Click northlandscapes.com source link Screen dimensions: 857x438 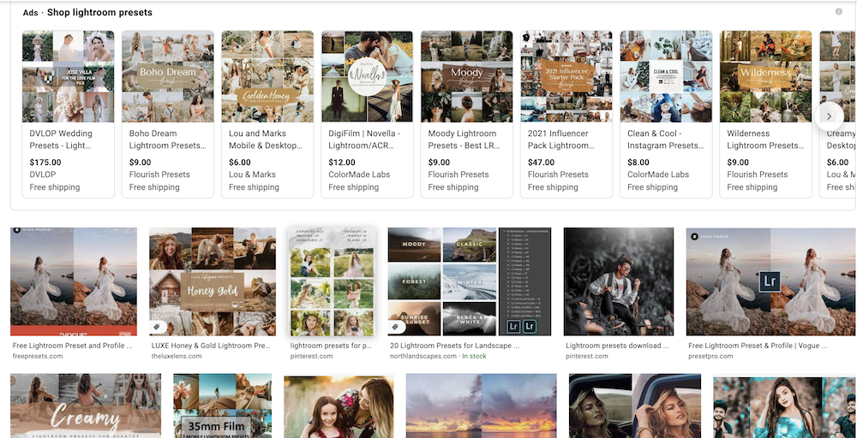click(423, 356)
